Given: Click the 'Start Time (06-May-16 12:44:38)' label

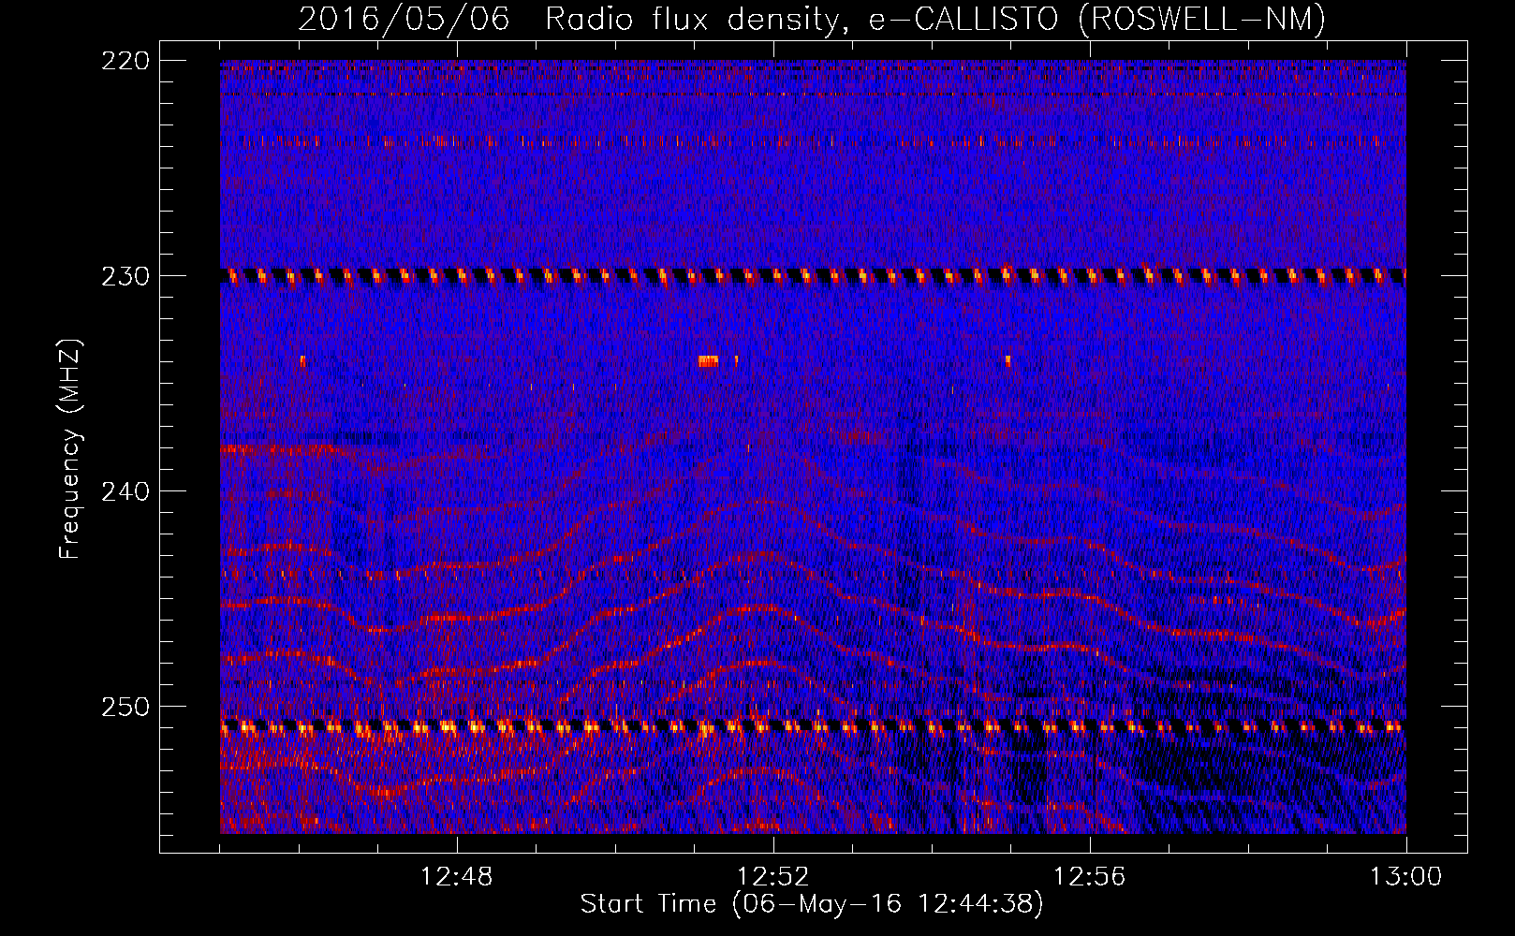Looking at the screenshot, I should [812, 904].
